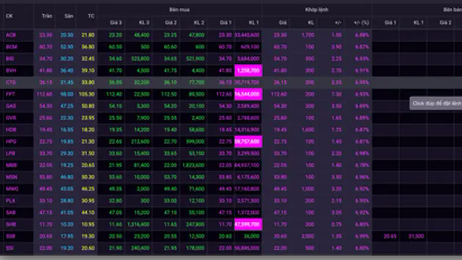Open the MWG ticker symbol
The height and width of the screenshot is (260, 462).
(x=12, y=189)
